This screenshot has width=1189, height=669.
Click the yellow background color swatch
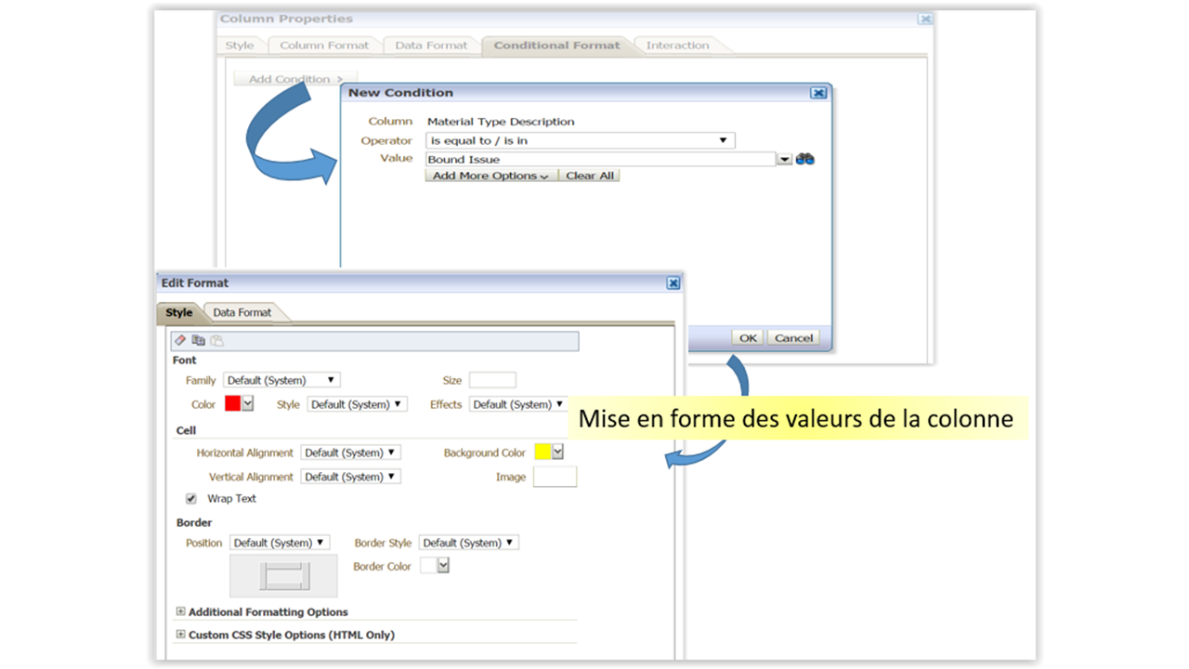point(542,453)
